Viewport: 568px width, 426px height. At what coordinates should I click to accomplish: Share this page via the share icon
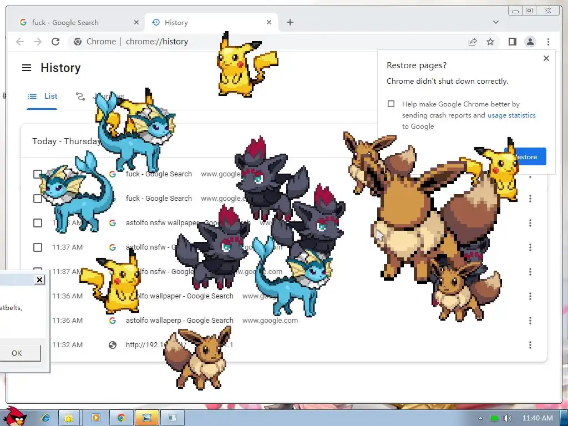pyautogui.click(x=473, y=42)
